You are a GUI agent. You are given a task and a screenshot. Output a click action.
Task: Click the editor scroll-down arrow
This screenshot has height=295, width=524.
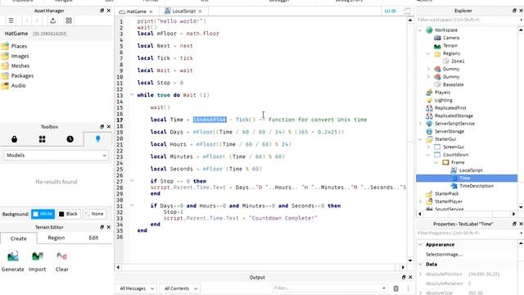click(x=410, y=261)
